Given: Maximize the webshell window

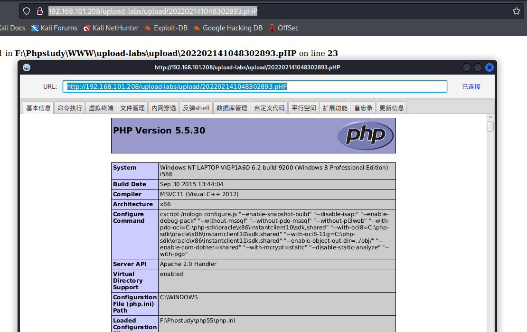Looking at the screenshot, I should (478, 67).
